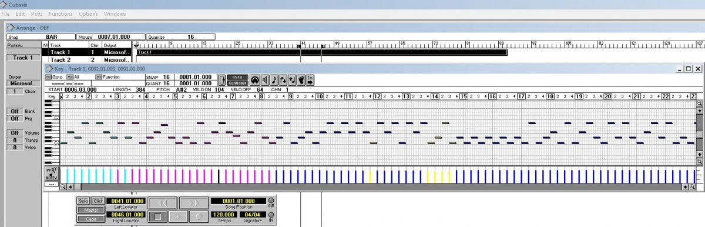Click the Arrange window title bar icon
705x227 pixels.
[x=11, y=27]
